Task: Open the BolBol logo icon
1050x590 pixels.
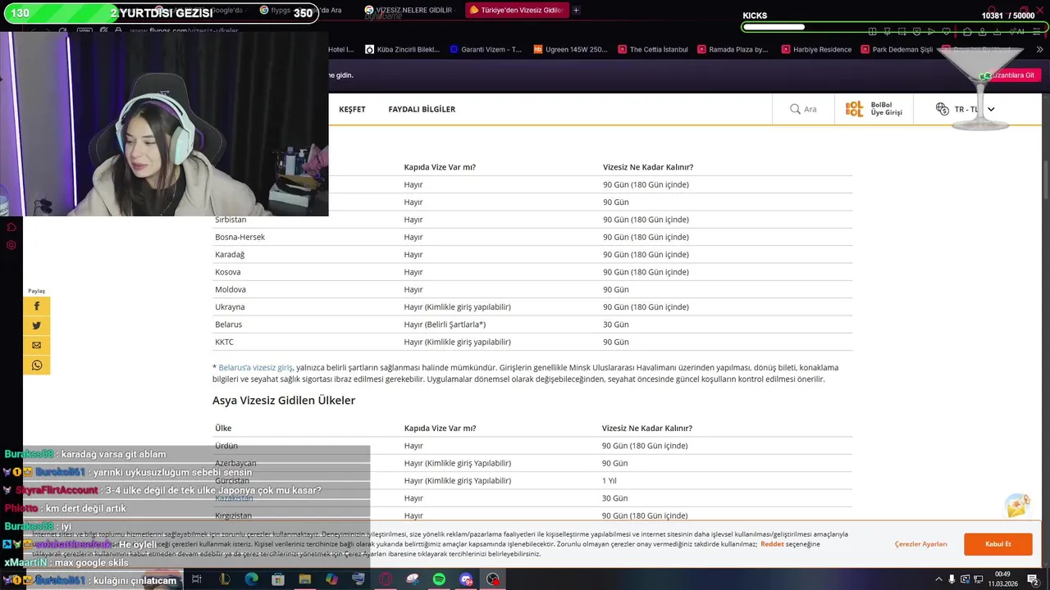Action: pyautogui.click(x=854, y=109)
